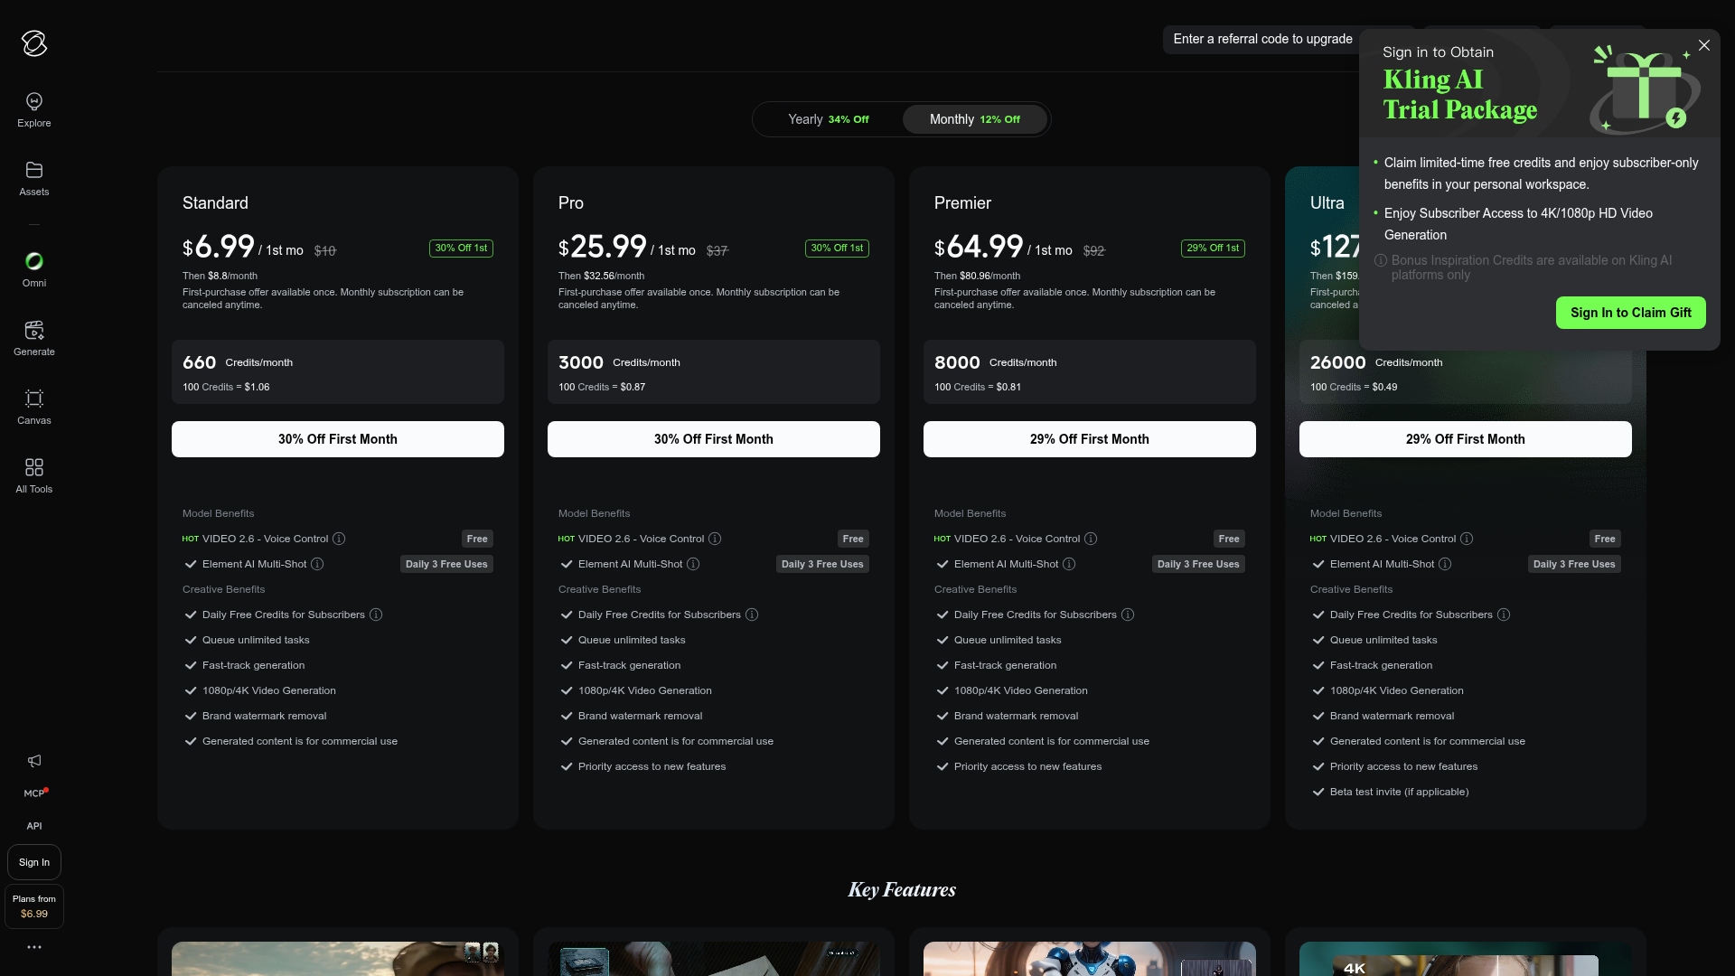The height and width of the screenshot is (976, 1735).
Task: Click Standard plan title
Action: tap(215, 203)
